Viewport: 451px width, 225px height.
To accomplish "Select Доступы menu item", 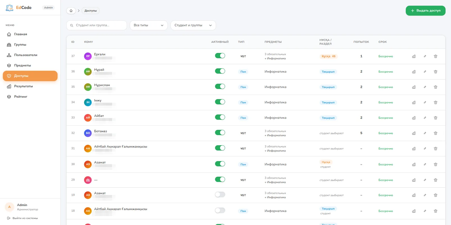I will click(30, 76).
